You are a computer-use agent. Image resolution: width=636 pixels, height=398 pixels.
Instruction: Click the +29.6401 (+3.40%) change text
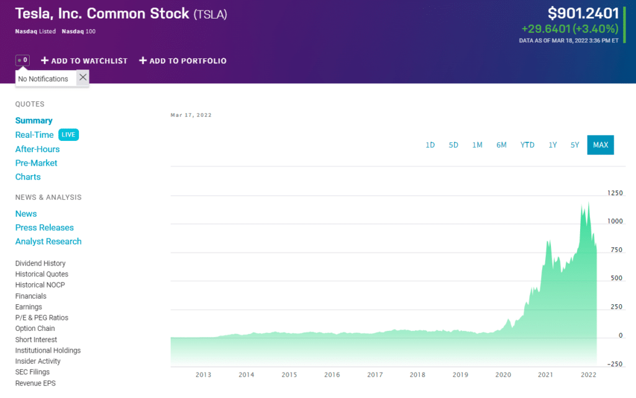570,29
